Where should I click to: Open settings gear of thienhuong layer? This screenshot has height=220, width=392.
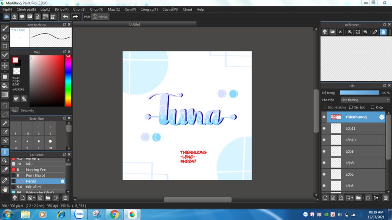382,117
